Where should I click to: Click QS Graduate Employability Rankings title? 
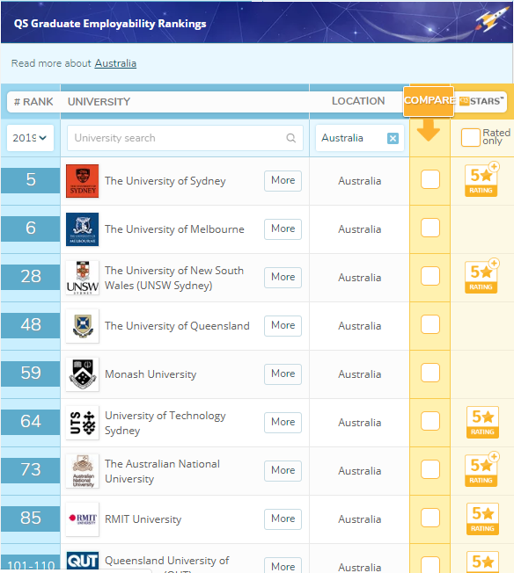coord(110,24)
